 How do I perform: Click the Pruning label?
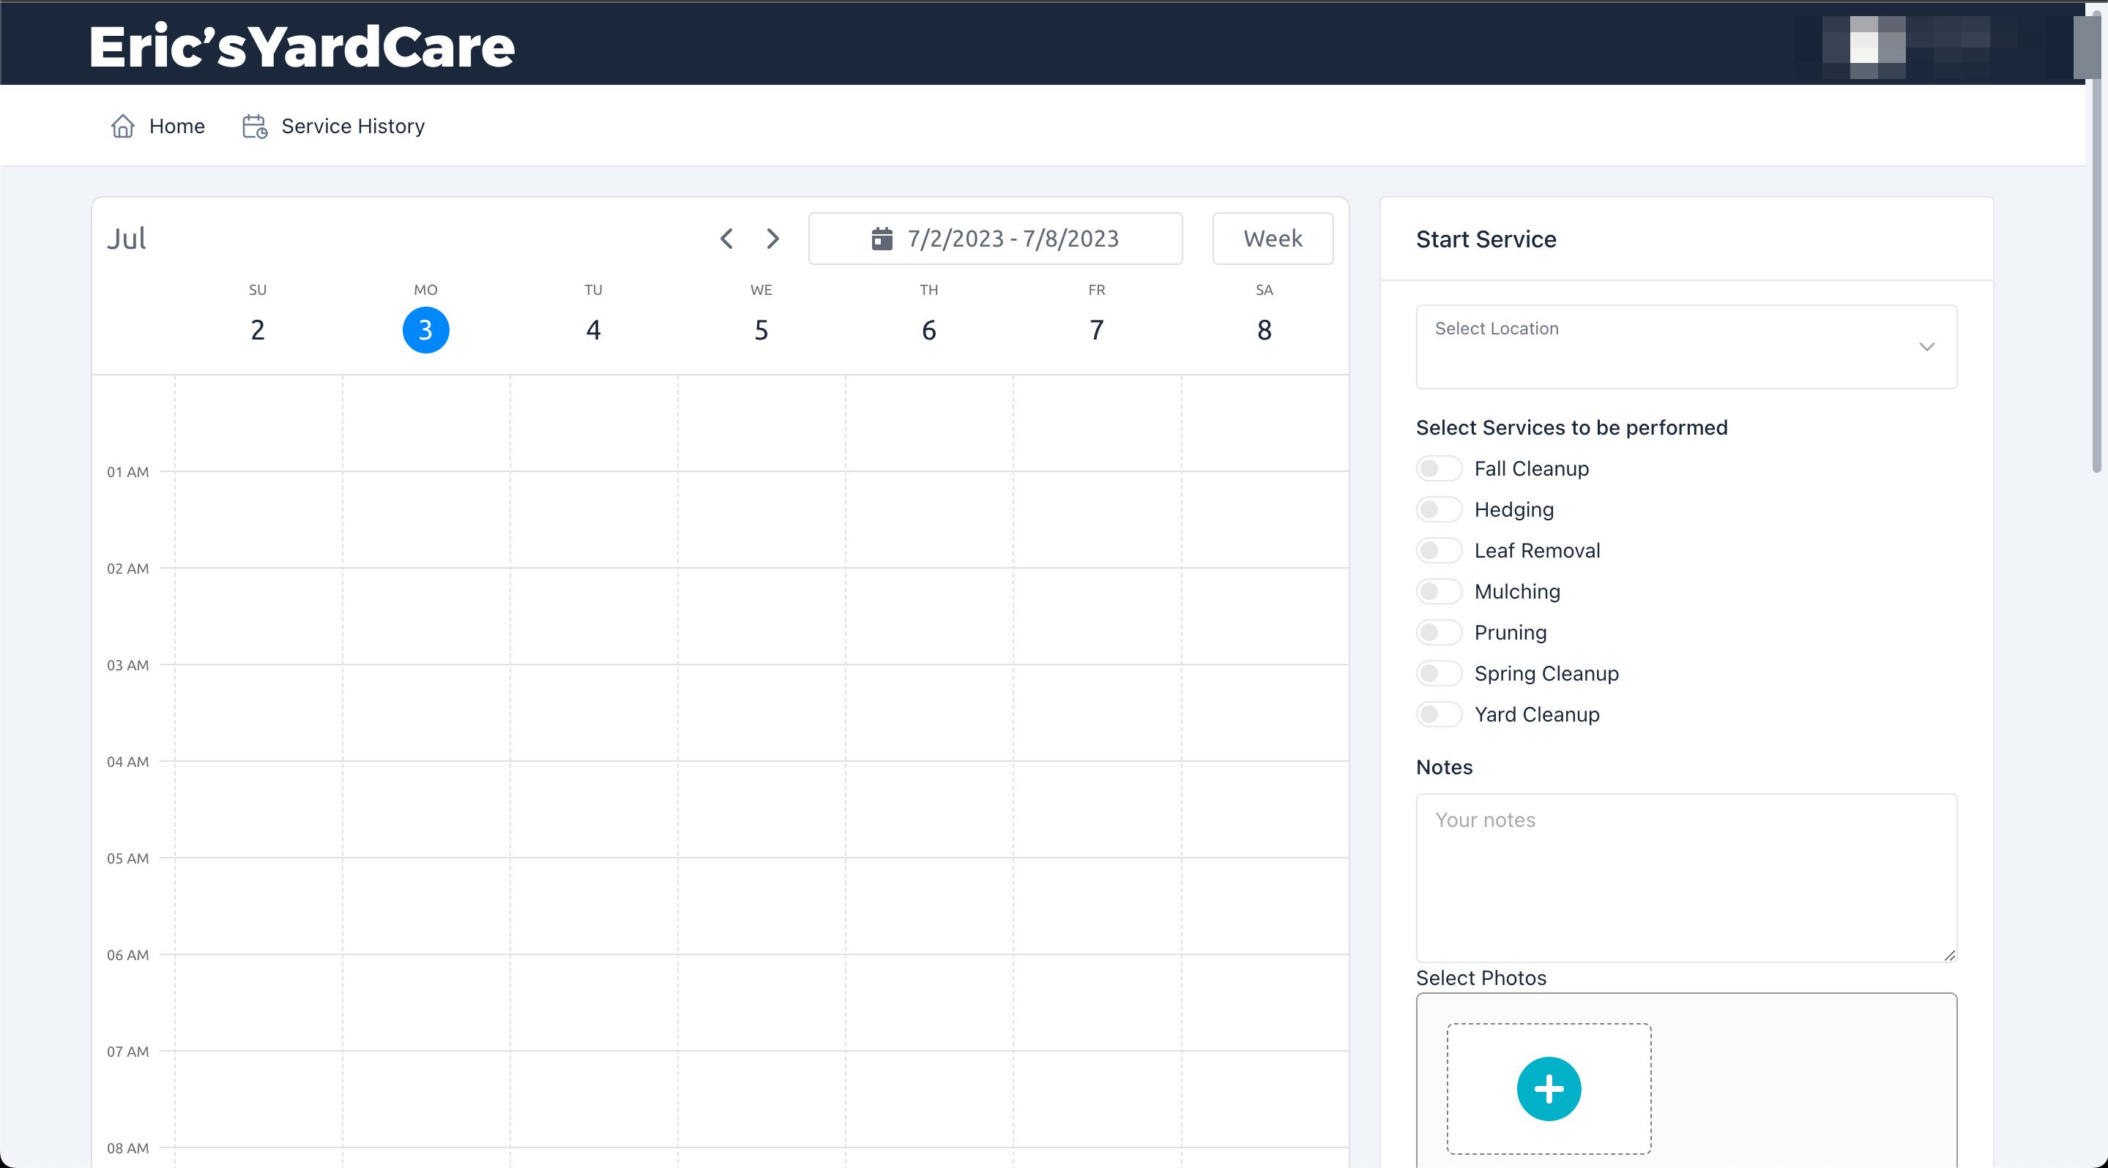pyautogui.click(x=1511, y=632)
